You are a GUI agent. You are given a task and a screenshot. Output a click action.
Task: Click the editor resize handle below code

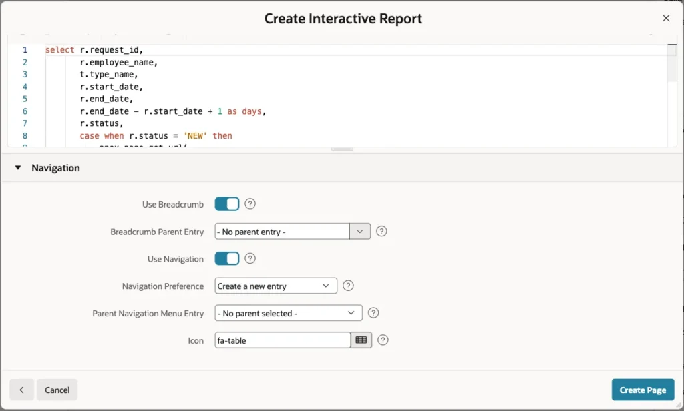pyautogui.click(x=342, y=149)
